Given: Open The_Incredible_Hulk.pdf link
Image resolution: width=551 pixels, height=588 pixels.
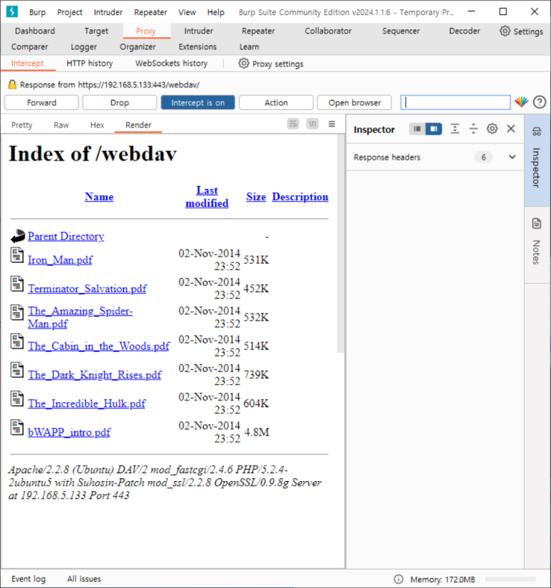Looking at the screenshot, I should 87,403.
